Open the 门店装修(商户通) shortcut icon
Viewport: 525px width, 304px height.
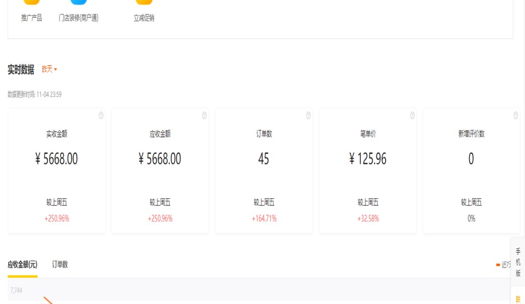[x=79, y=3]
